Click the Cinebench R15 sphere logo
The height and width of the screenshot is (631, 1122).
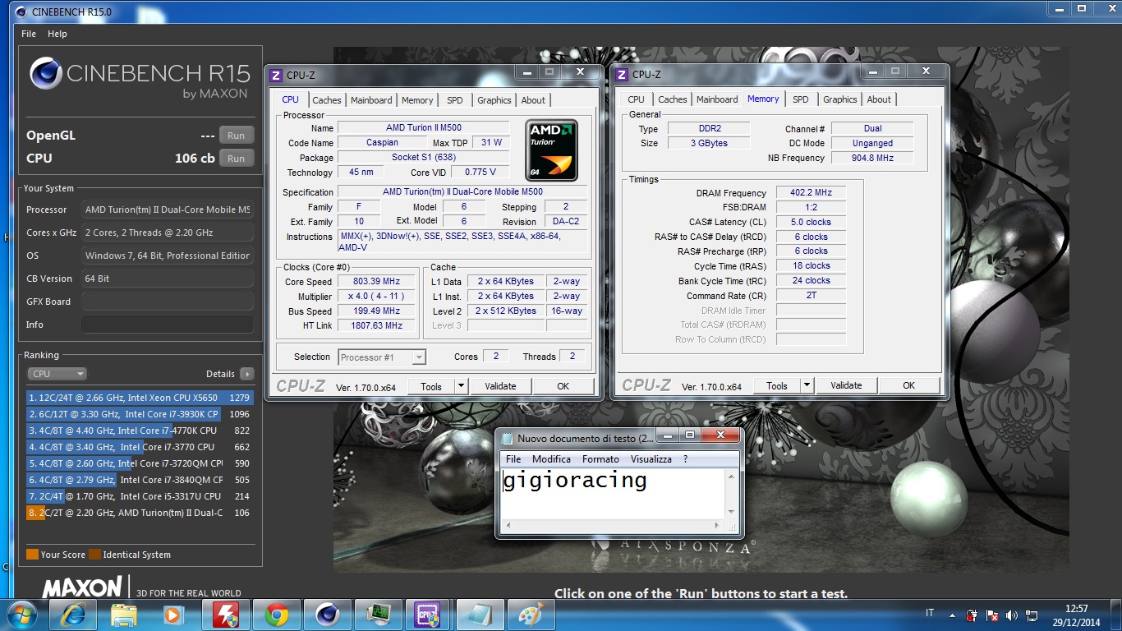pyautogui.click(x=46, y=74)
